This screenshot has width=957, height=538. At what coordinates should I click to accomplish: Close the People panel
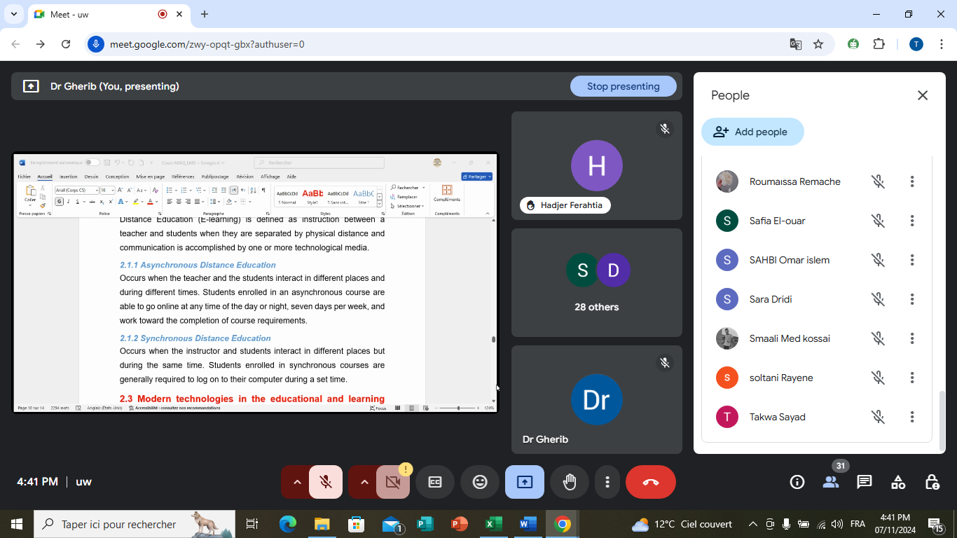pyautogui.click(x=923, y=95)
